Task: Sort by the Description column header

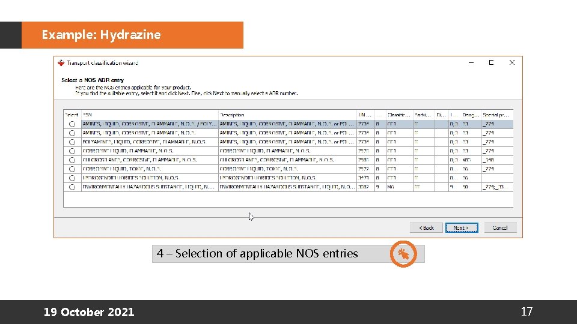Action: click(287, 115)
